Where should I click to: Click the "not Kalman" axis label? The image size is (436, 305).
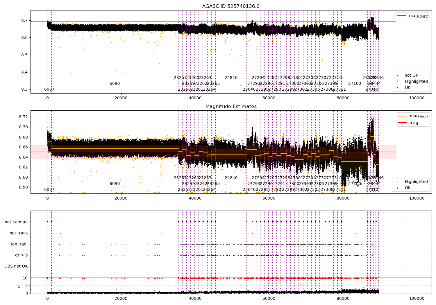point(16,222)
